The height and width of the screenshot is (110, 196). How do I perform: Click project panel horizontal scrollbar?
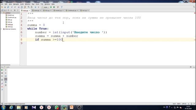pos(6,65)
